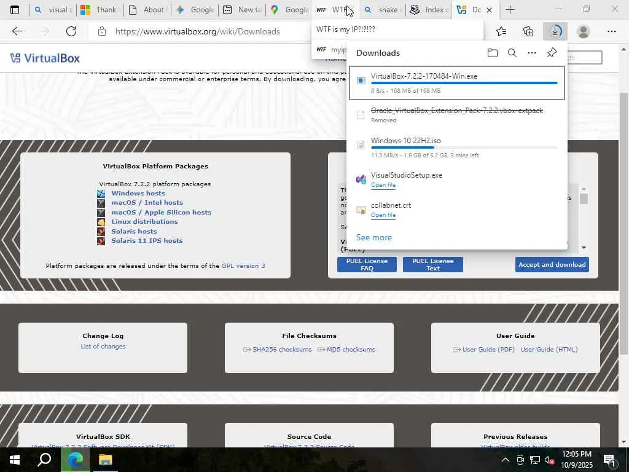629x472 pixels.
Task: Open List of changes link
Action: (x=103, y=347)
